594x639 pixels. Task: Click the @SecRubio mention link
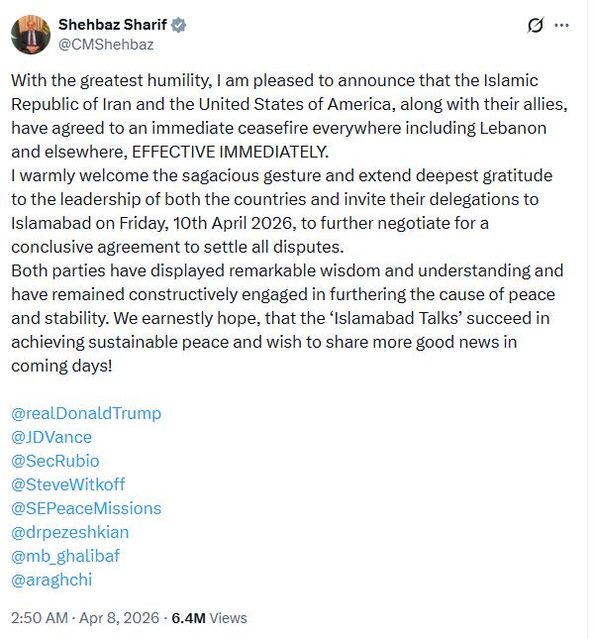point(55,461)
